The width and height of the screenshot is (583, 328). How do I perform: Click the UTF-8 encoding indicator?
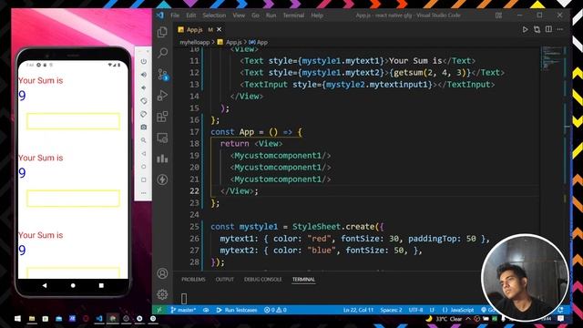[x=415, y=310]
